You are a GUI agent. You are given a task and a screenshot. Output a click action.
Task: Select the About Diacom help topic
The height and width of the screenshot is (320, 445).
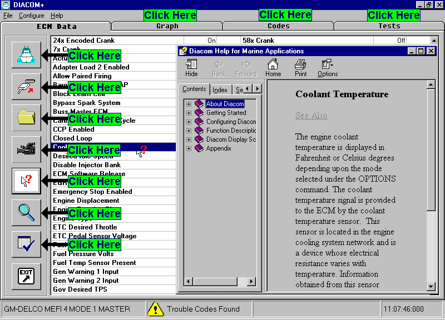point(224,104)
